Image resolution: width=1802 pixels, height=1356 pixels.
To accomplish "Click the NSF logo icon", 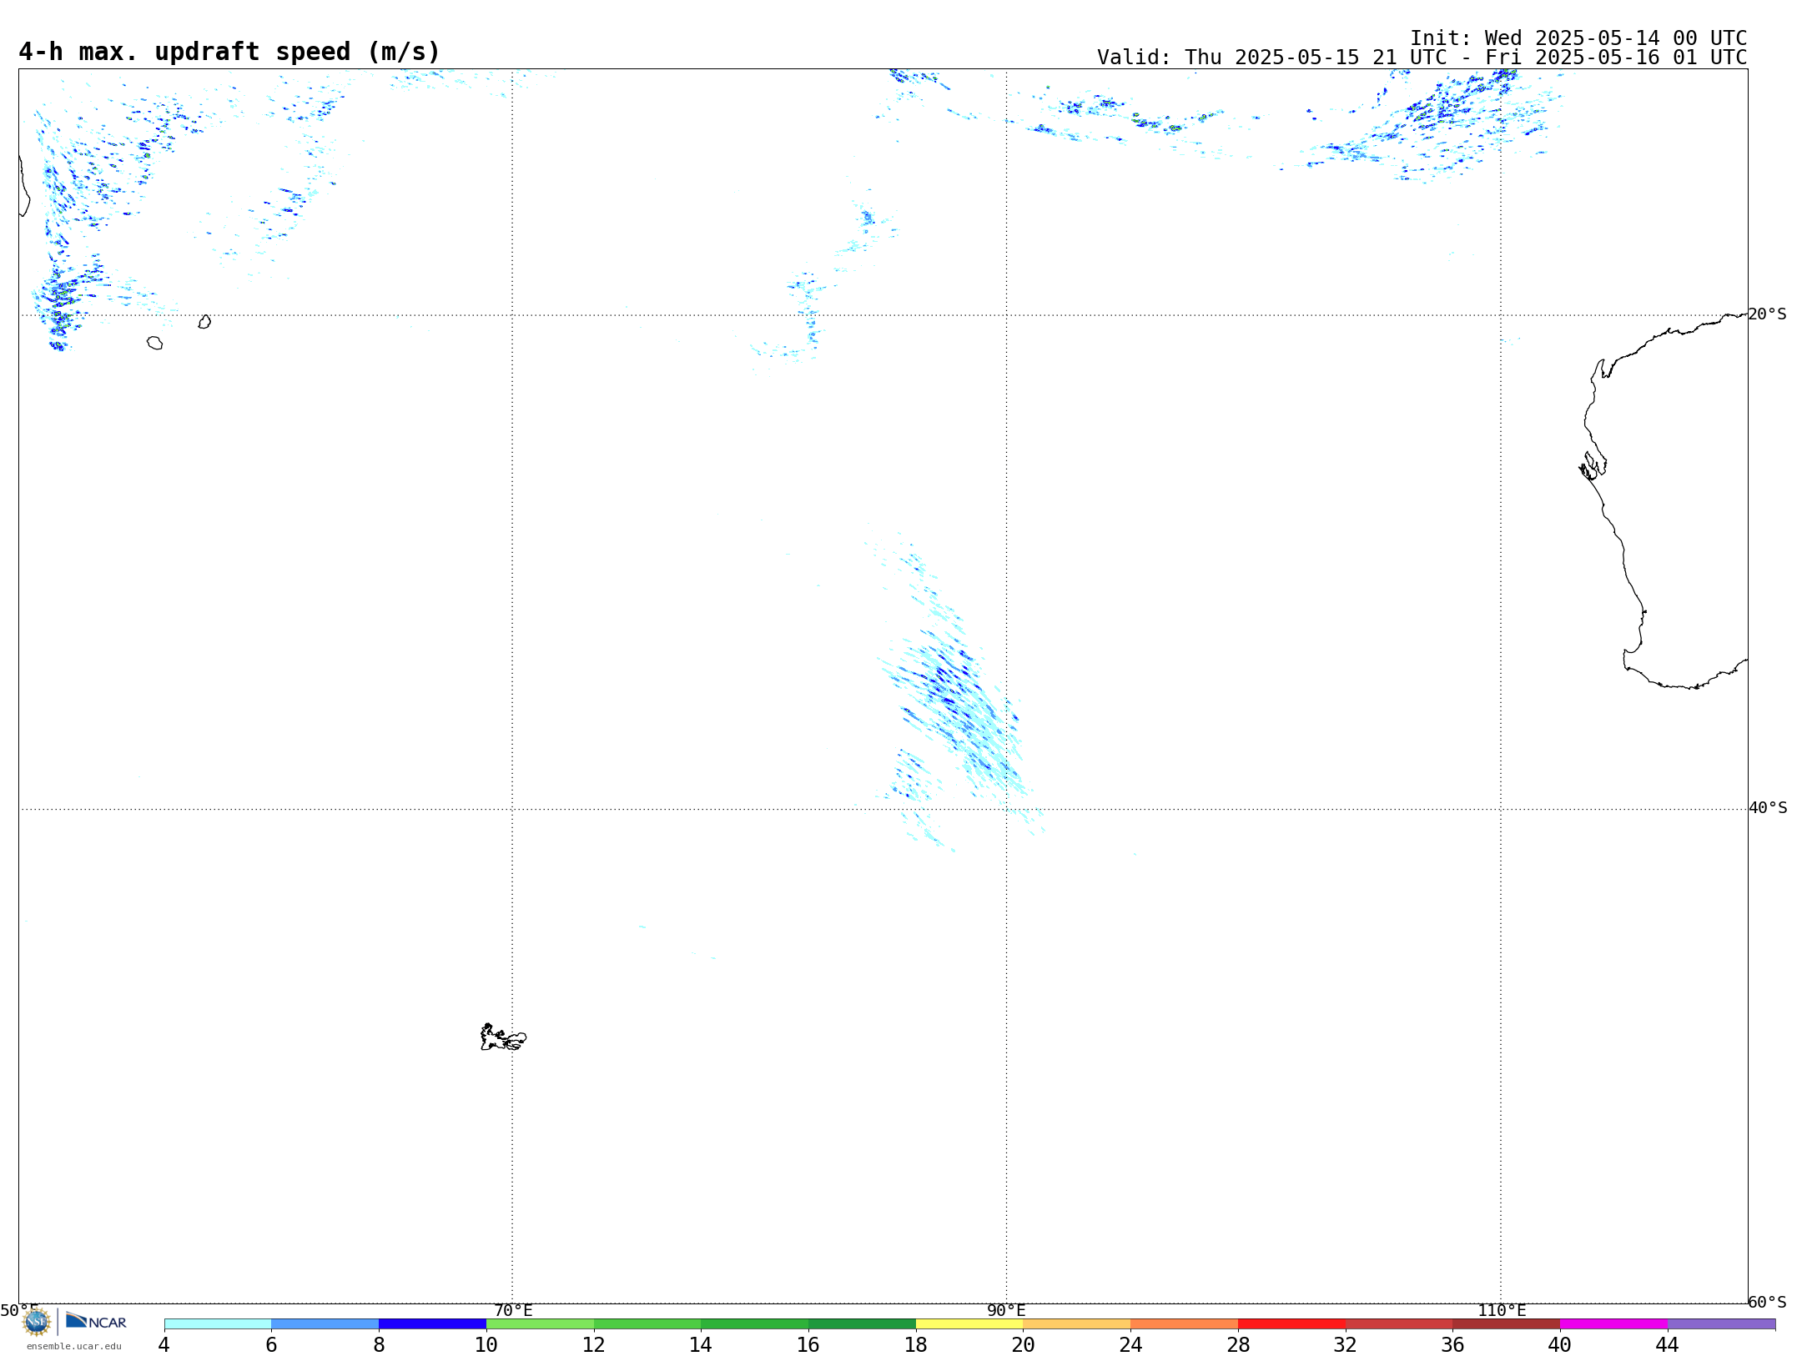I will tap(37, 1322).
